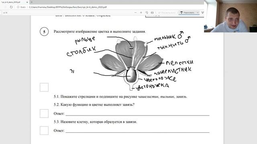Select the vpr_bi-6_demo_2020.pdf tab
The image size is (257, 144).
pyautogui.click(x=14, y=2)
